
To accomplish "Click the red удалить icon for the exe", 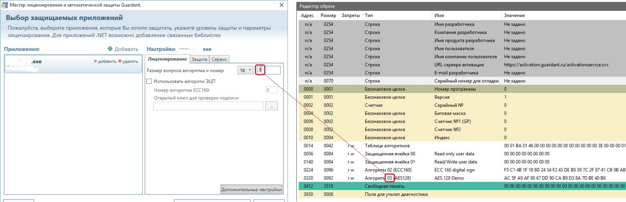I will pyautogui.click(x=120, y=62).
